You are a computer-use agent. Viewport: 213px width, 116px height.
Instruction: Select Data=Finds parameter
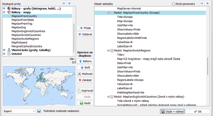point(124,63)
